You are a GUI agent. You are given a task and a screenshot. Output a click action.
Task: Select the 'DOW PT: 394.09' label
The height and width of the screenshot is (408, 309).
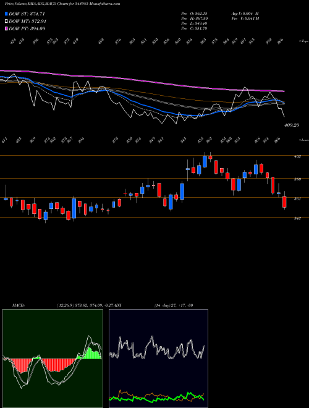(27, 28)
